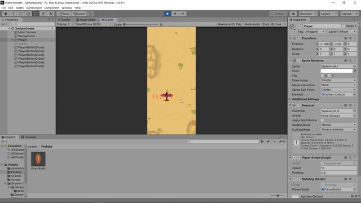Select the Move tool in the toolbar

tap(13, 14)
